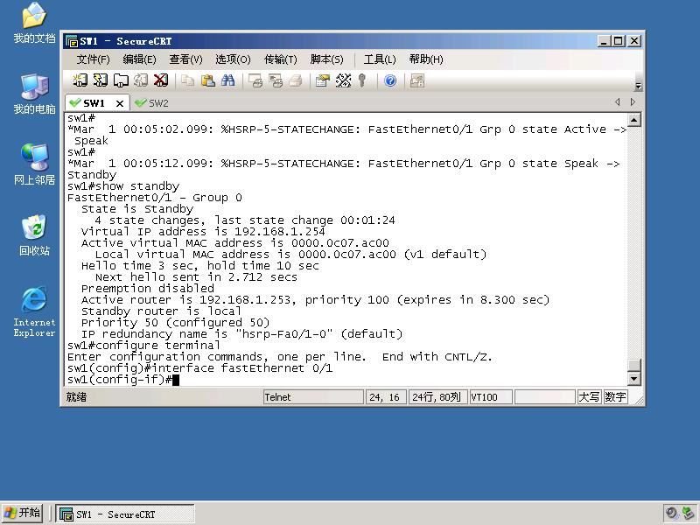
Task: Click the Disconnect red X icon
Action: [161, 80]
